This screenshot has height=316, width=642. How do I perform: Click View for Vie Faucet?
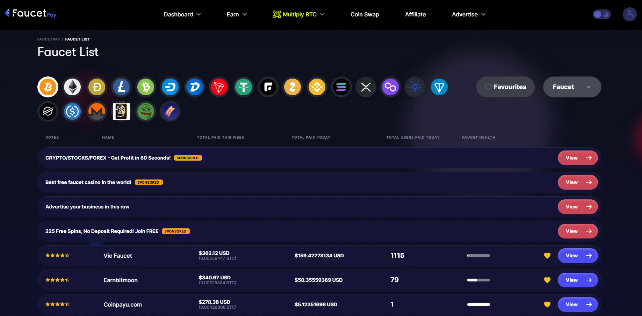578,256
